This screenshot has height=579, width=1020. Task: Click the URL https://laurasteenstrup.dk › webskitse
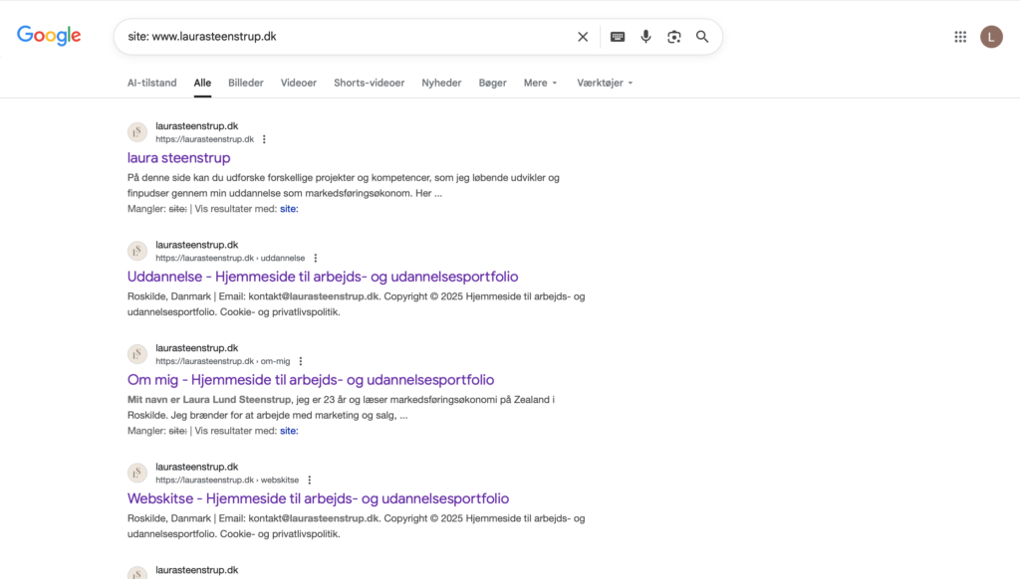[x=227, y=481]
